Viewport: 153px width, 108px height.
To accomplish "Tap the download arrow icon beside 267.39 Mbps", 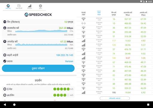I will (x=5, y=28).
